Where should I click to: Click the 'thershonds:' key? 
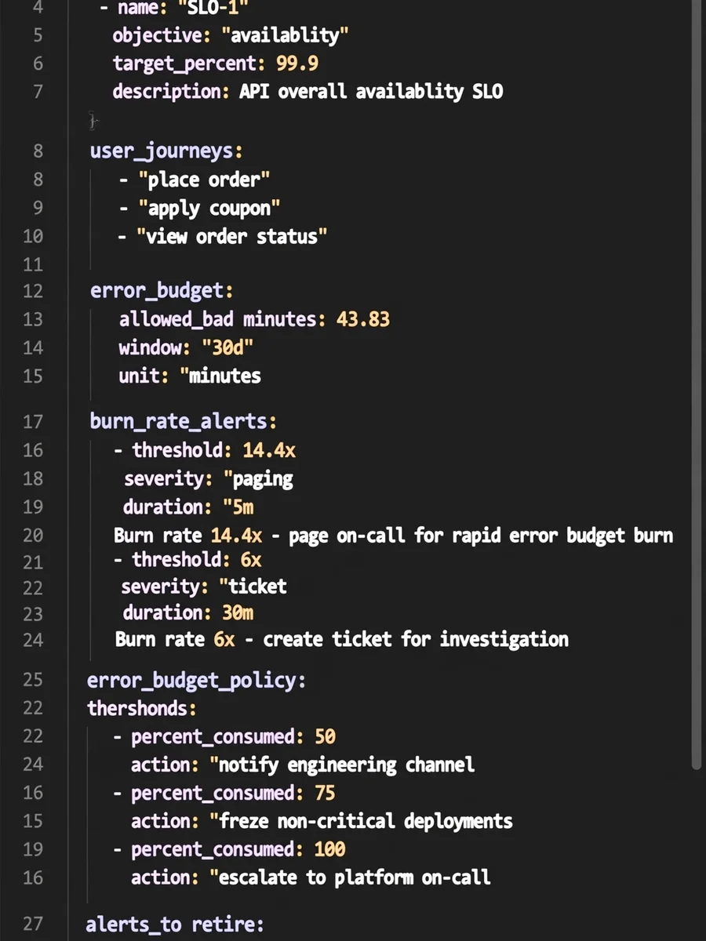[x=142, y=709]
